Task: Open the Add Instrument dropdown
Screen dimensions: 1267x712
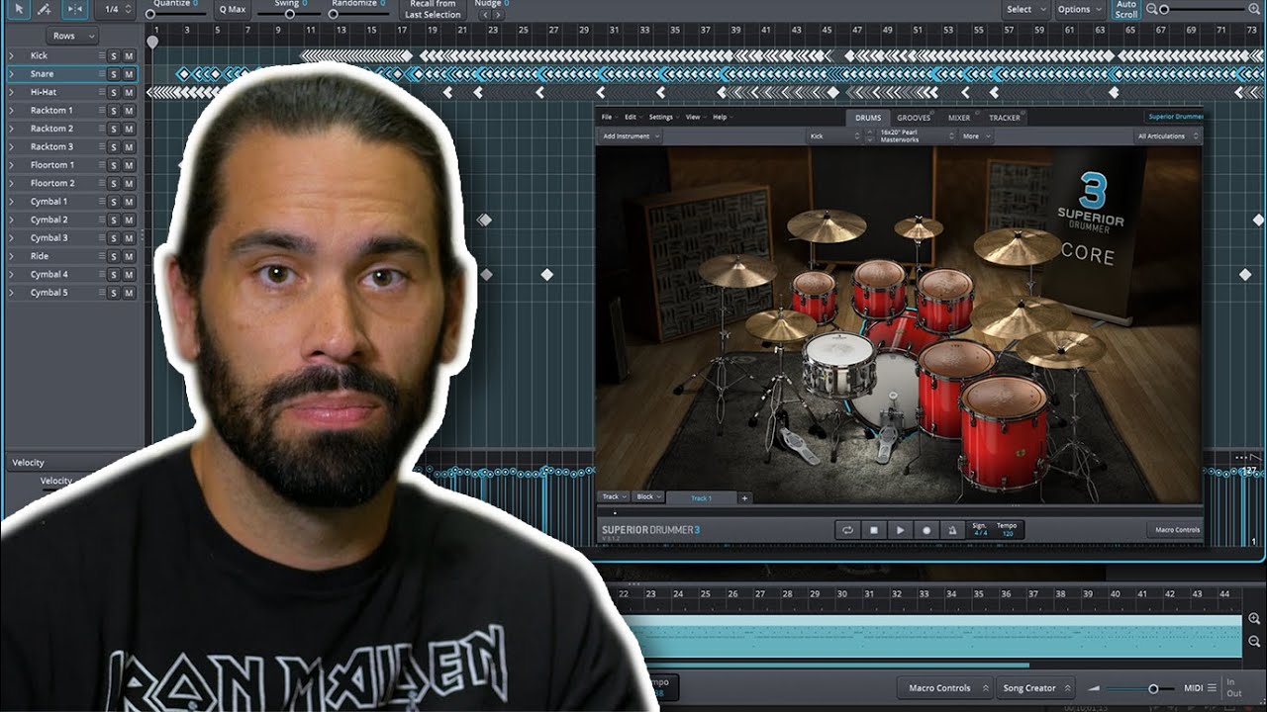Action: (x=631, y=136)
